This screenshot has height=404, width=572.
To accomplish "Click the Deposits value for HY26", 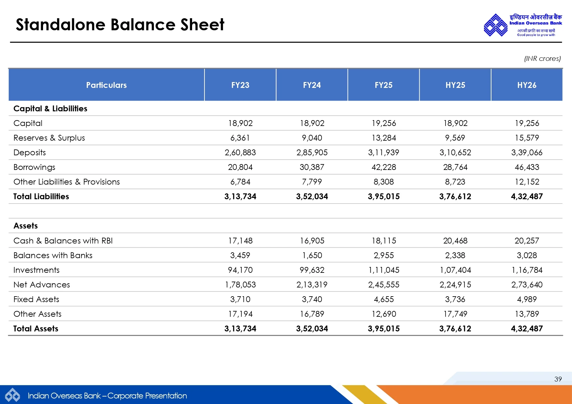I will pos(527,152).
